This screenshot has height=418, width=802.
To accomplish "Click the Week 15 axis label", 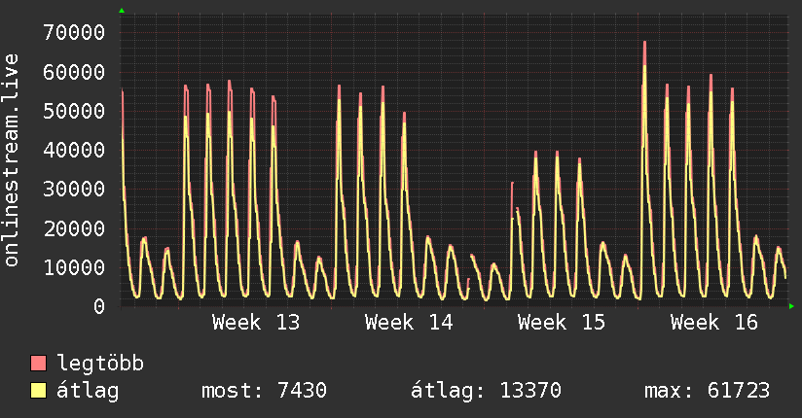I will pos(561,323).
